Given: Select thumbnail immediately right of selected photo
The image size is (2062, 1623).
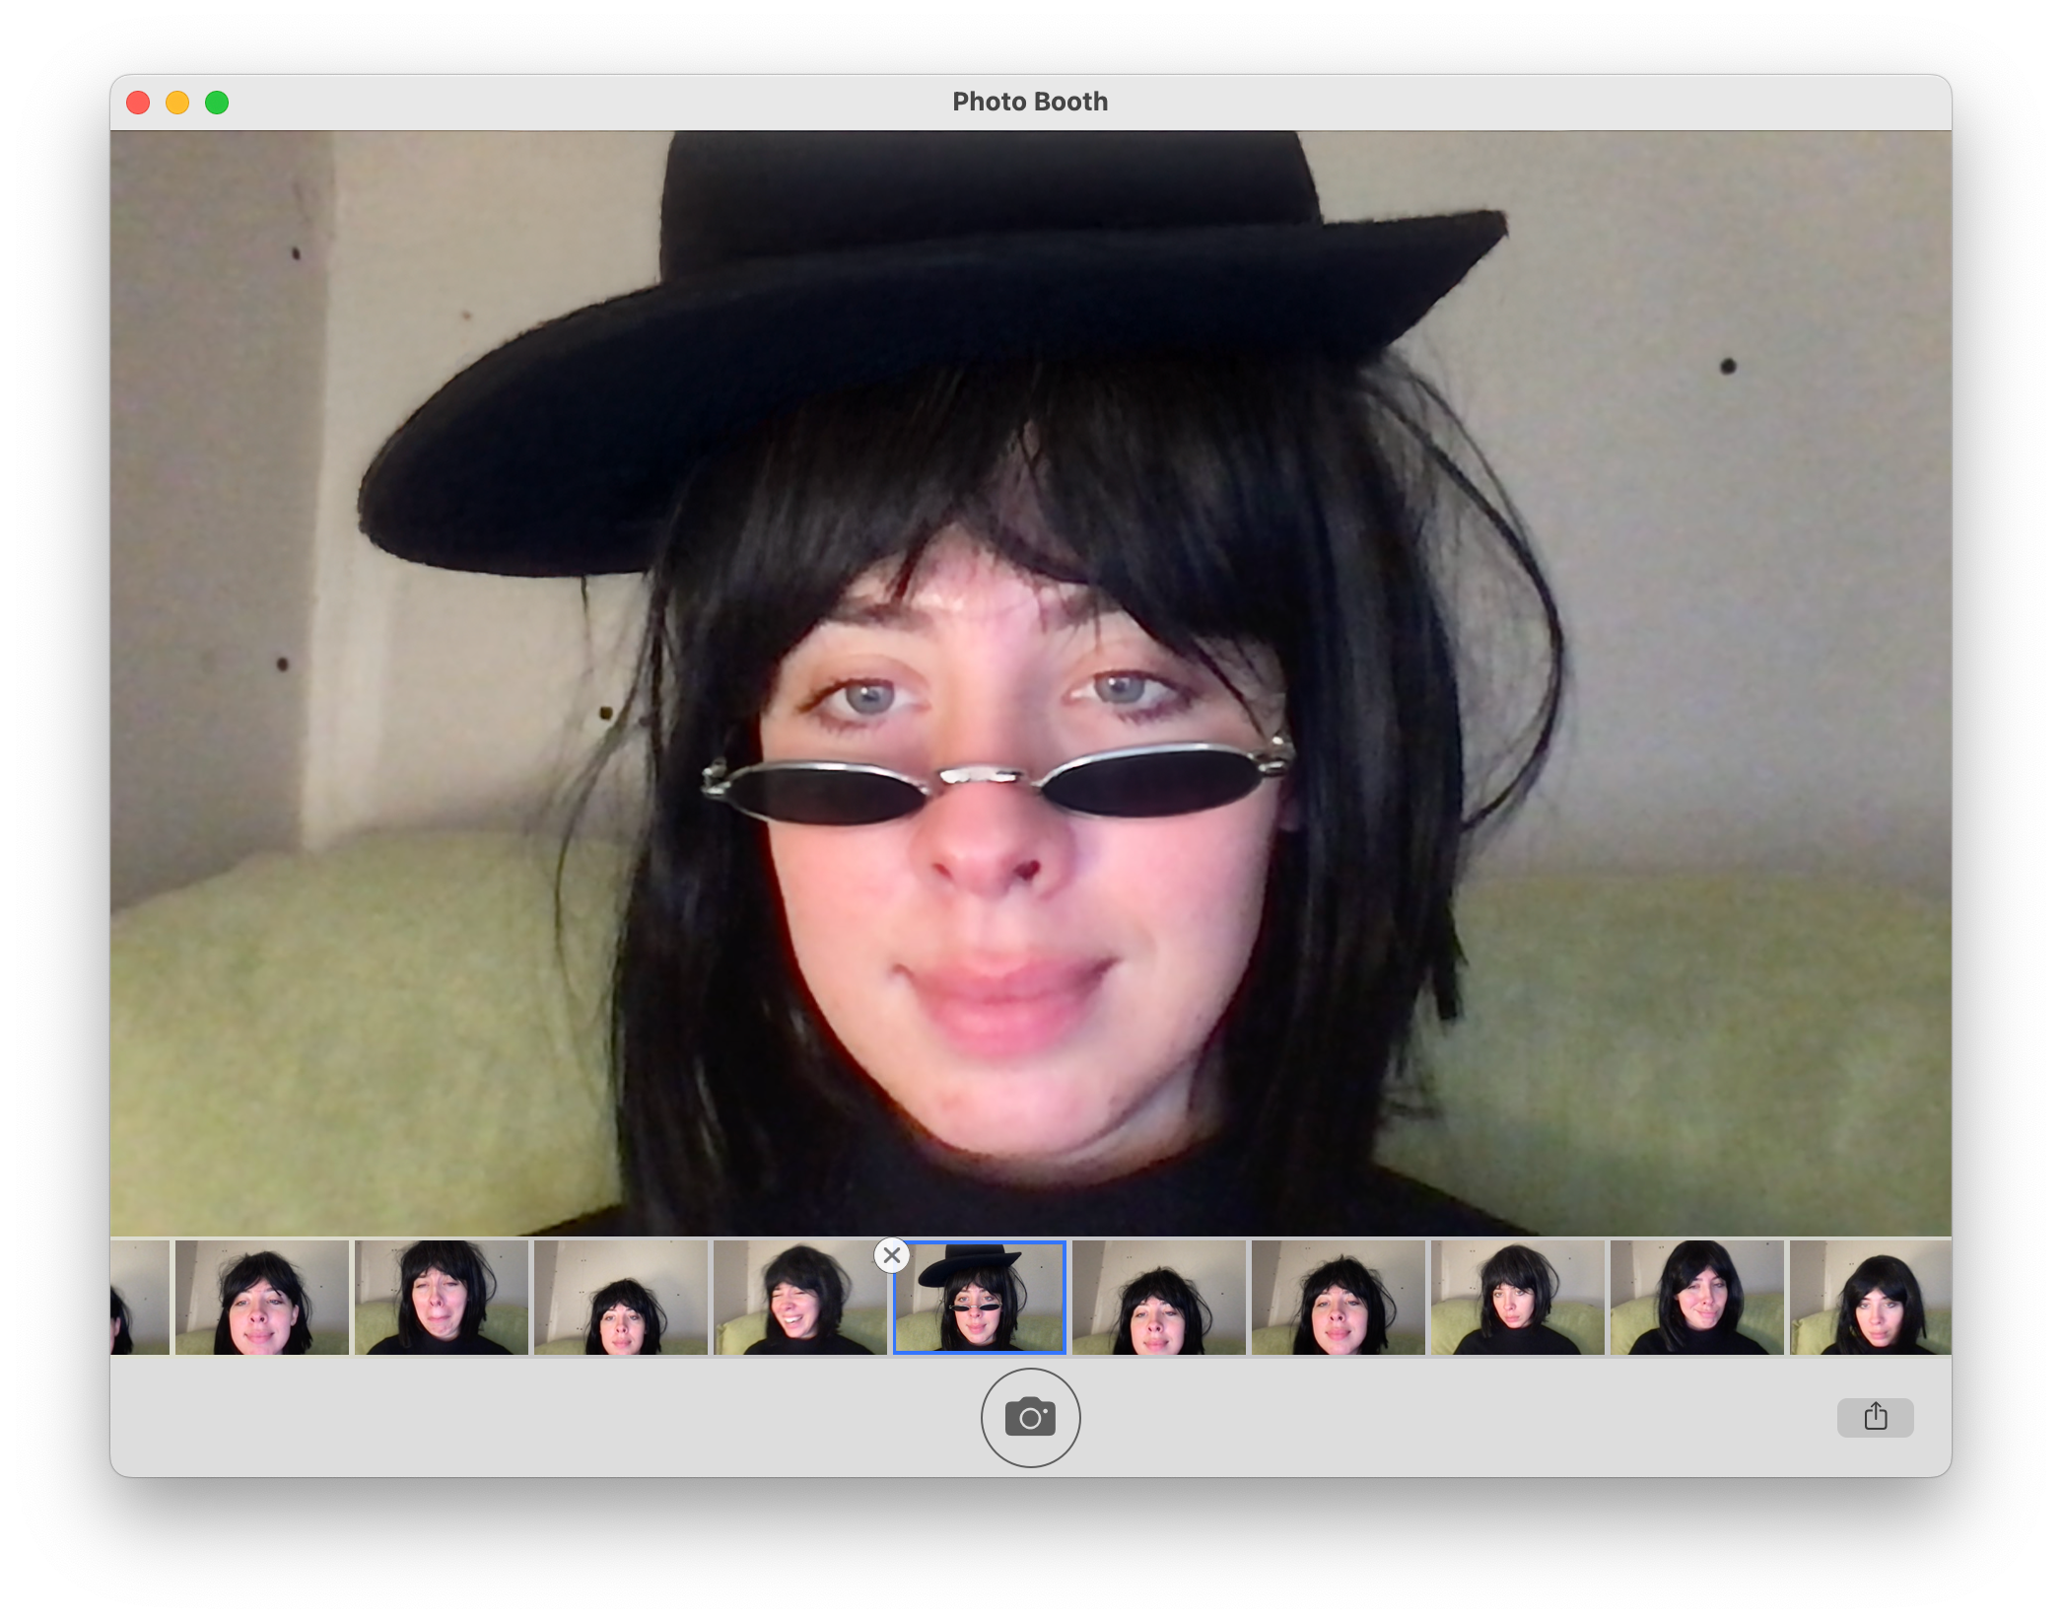Looking at the screenshot, I should coord(1158,1297).
